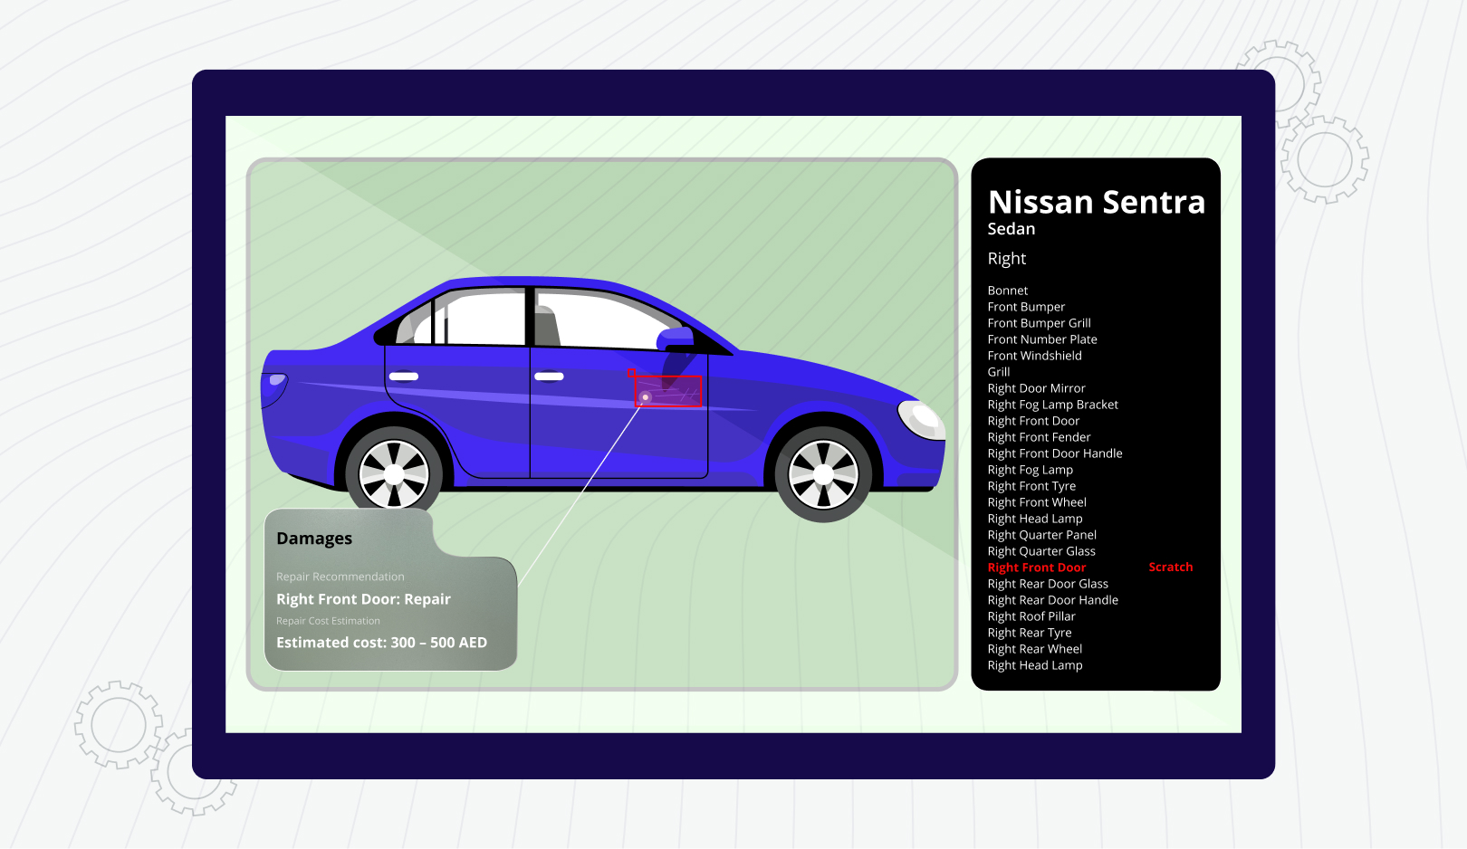Select the 'Grill' list entry

(x=999, y=372)
